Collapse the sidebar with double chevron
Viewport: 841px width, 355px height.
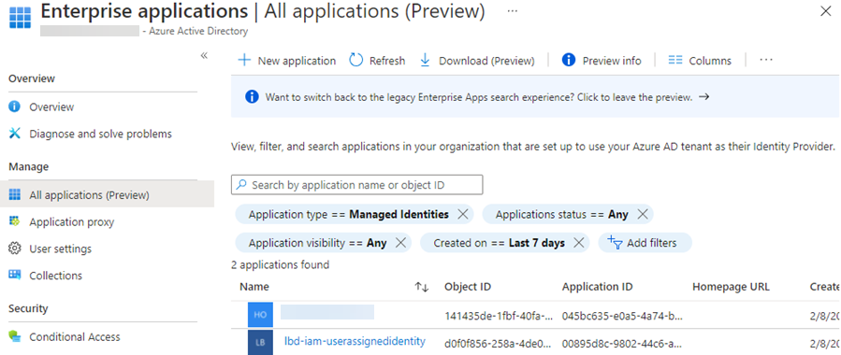[x=204, y=56]
